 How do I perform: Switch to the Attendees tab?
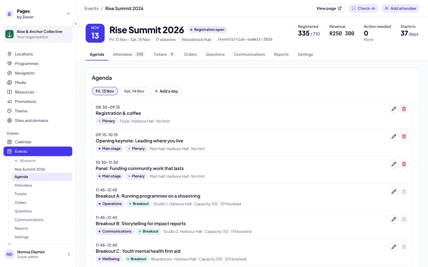[x=129, y=54]
